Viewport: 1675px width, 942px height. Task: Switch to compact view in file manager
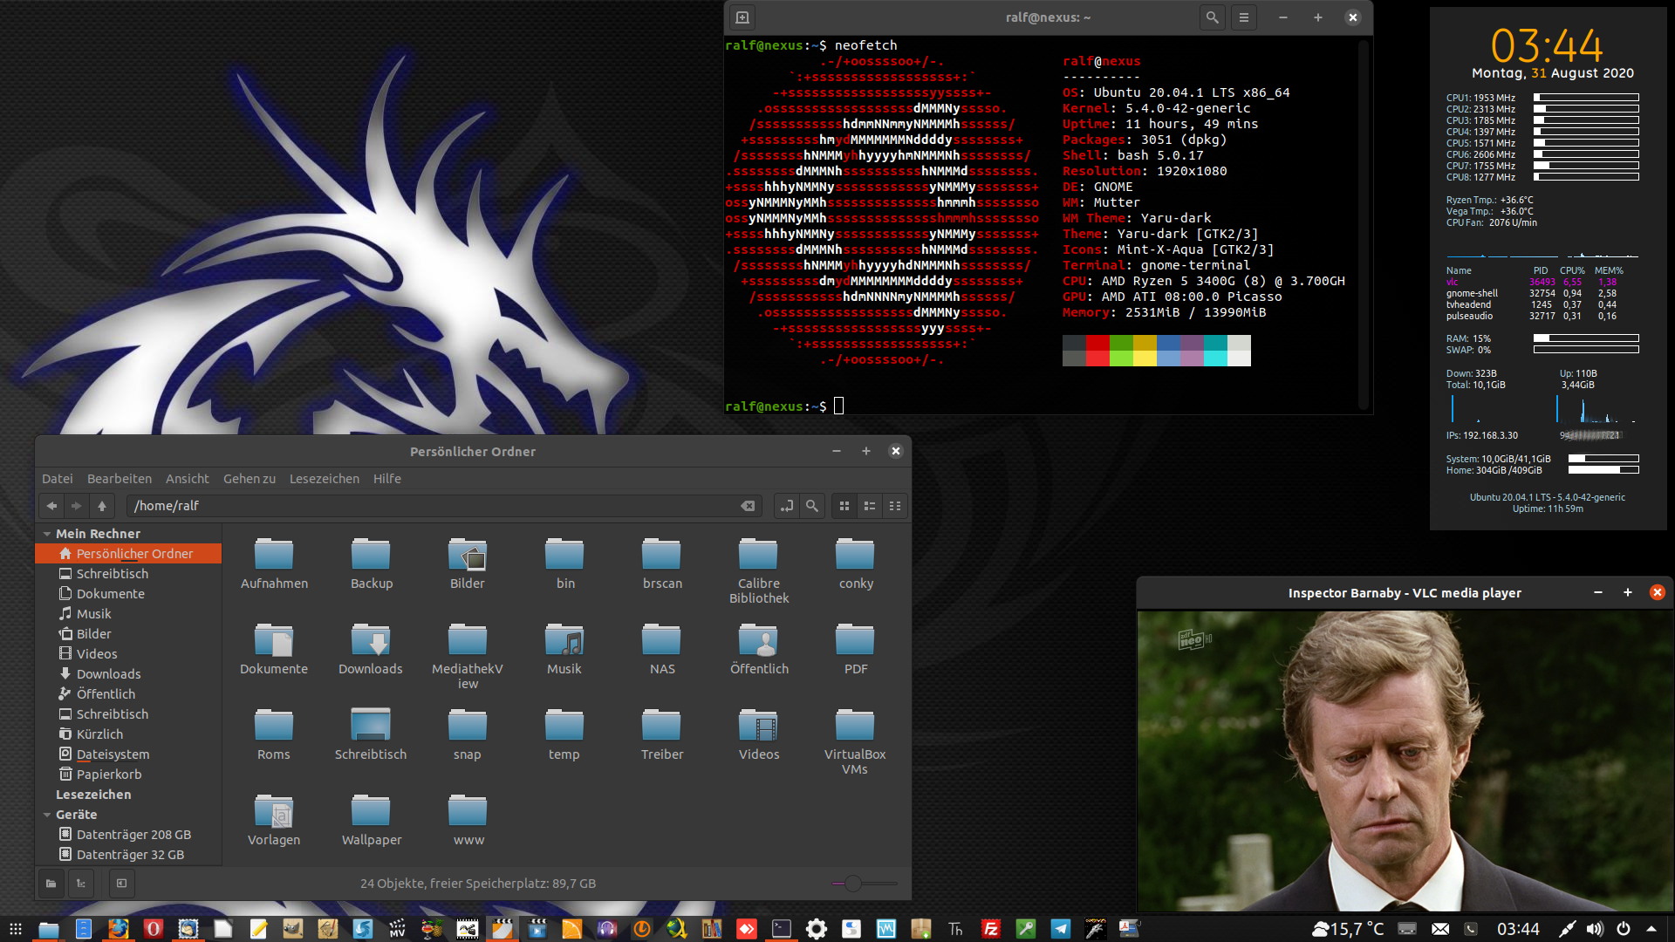[x=895, y=506]
